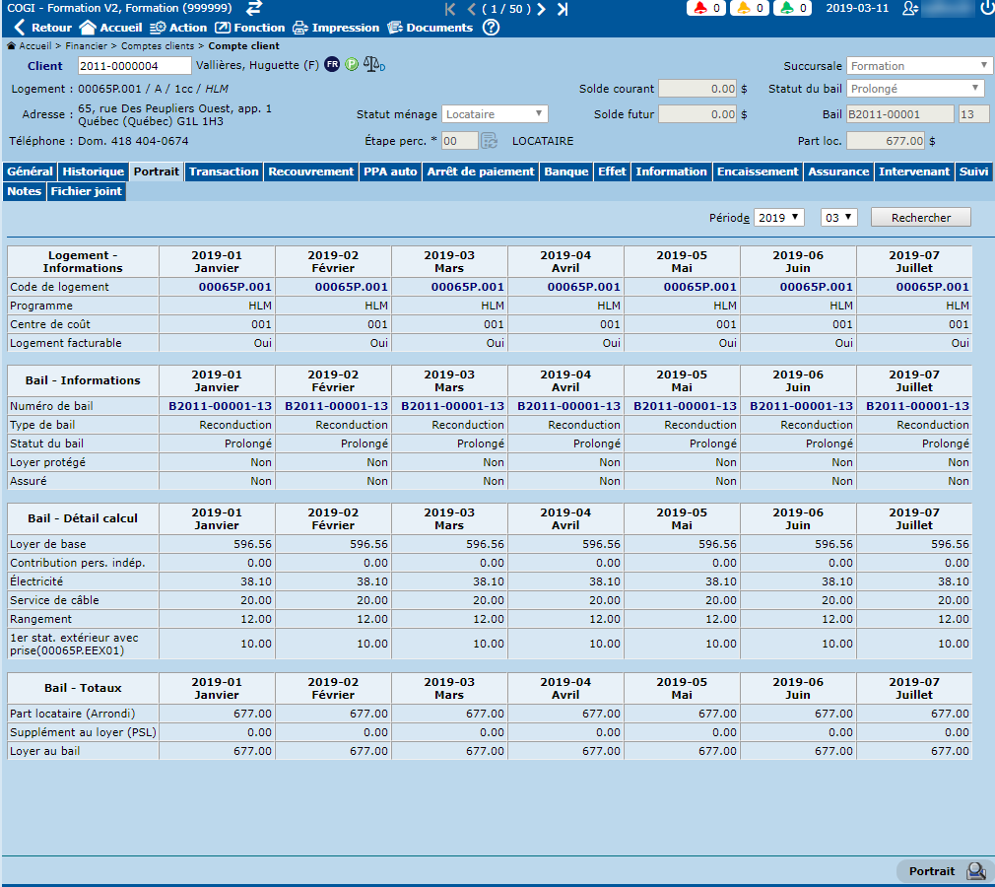This screenshot has width=995, height=887.
Task: Jump to the last record arrow
Action: pos(563,9)
